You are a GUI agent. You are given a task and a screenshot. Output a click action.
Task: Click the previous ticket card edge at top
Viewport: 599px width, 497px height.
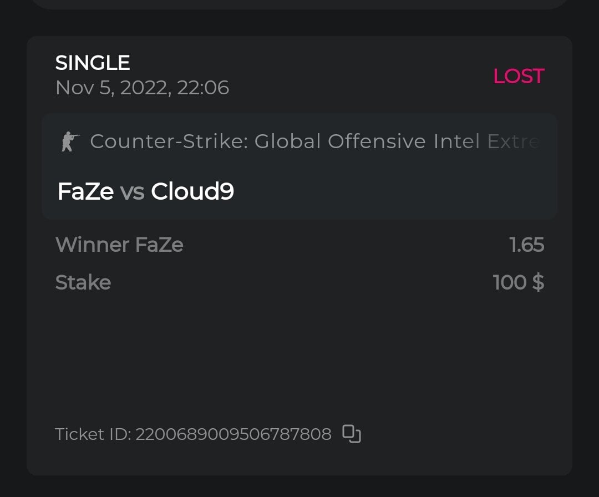pos(299,4)
